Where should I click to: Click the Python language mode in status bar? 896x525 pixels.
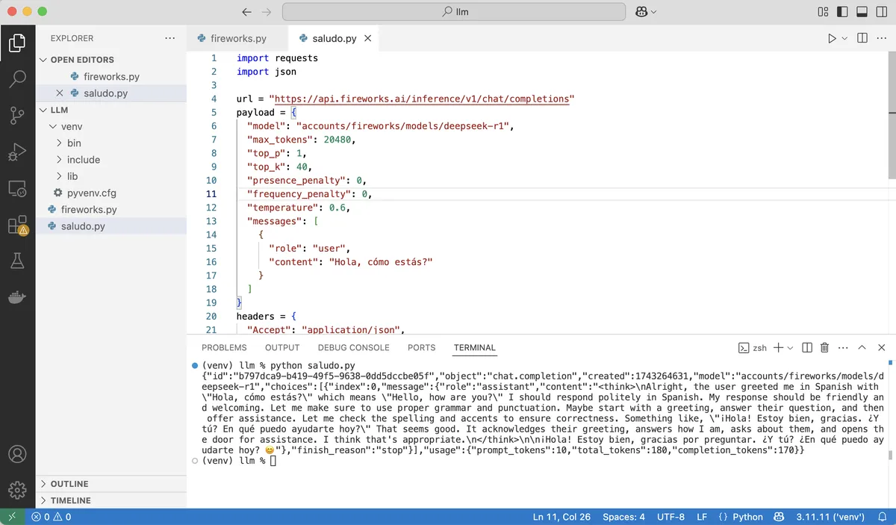(x=747, y=517)
